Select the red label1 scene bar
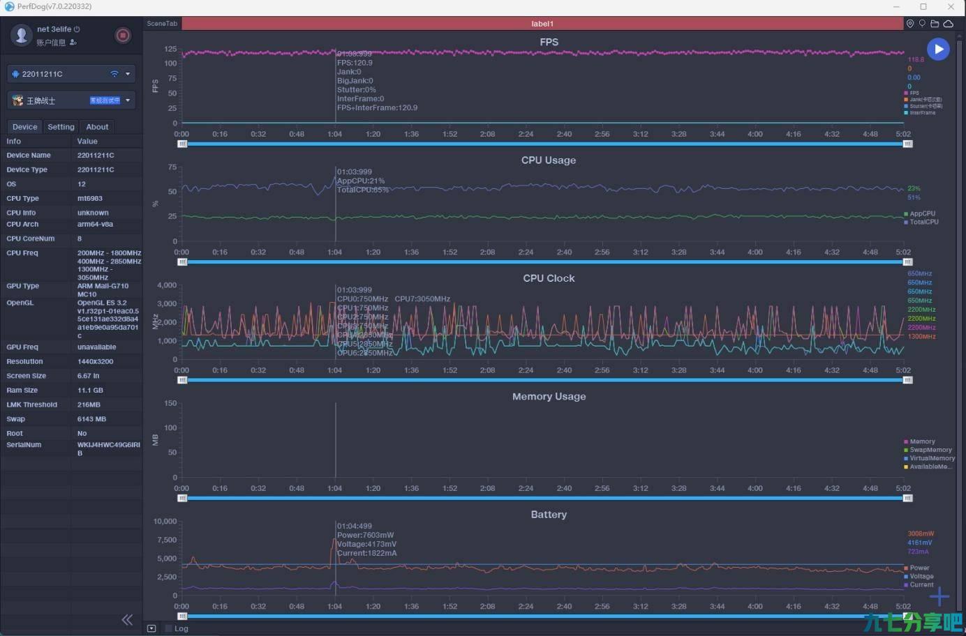This screenshot has height=636, width=966. point(542,24)
